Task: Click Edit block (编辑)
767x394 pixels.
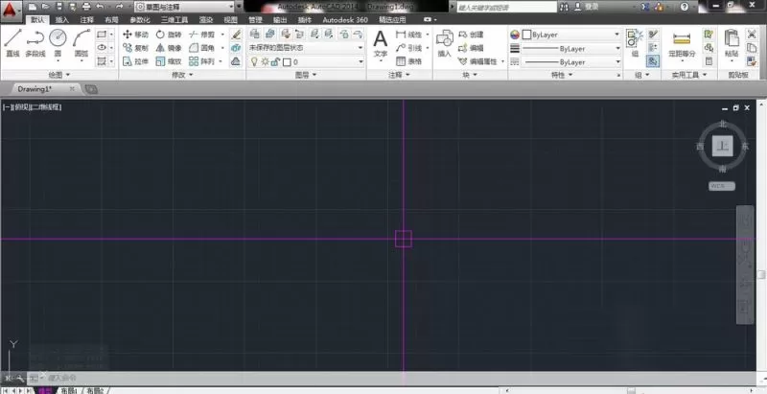Action: pyautogui.click(x=472, y=48)
